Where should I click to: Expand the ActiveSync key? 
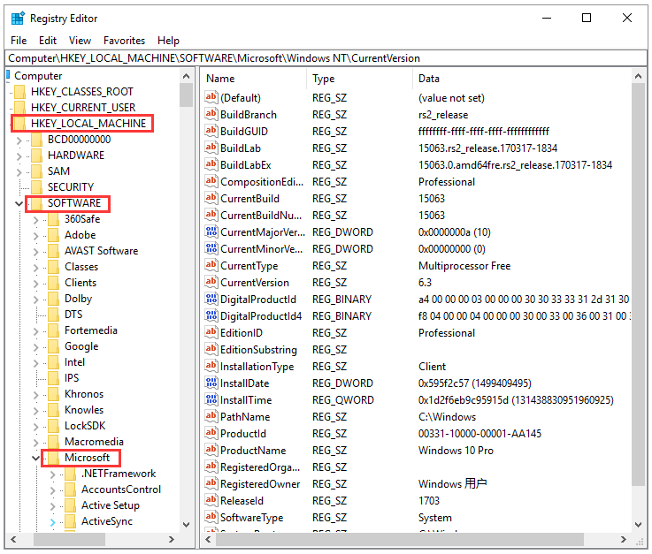52,522
